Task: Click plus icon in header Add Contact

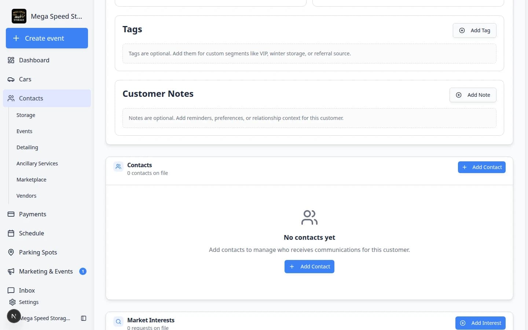Action: (465, 167)
